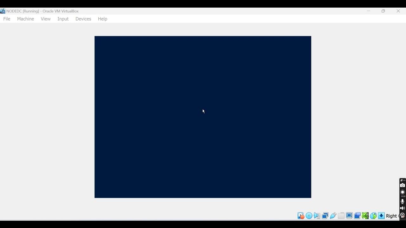Take a screenshot with recorder camera icon

403,185
